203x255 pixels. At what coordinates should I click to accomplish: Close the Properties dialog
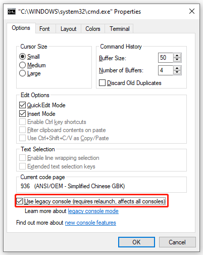point(192,11)
